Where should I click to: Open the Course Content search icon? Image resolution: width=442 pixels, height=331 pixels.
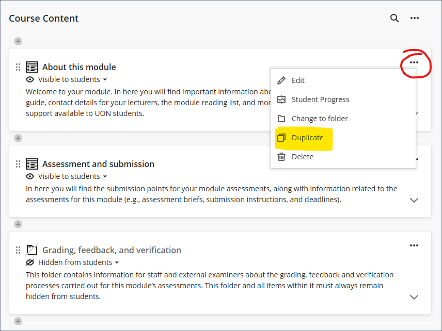(394, 18)
